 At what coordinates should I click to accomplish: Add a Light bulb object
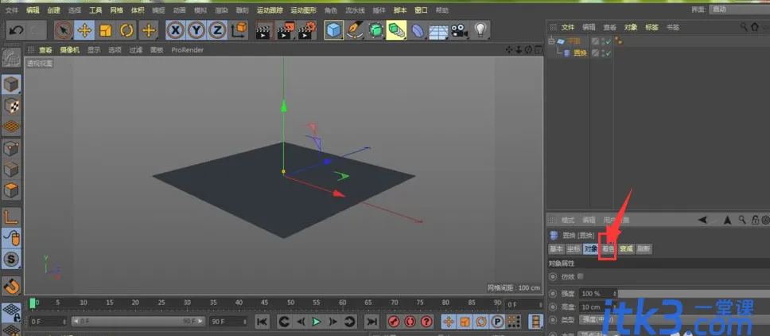coord(480,30)
